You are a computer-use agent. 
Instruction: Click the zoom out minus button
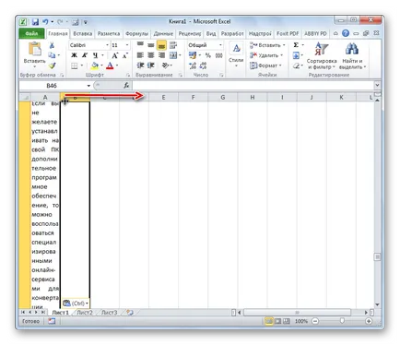pyautogui.click(x=315, y=321)
